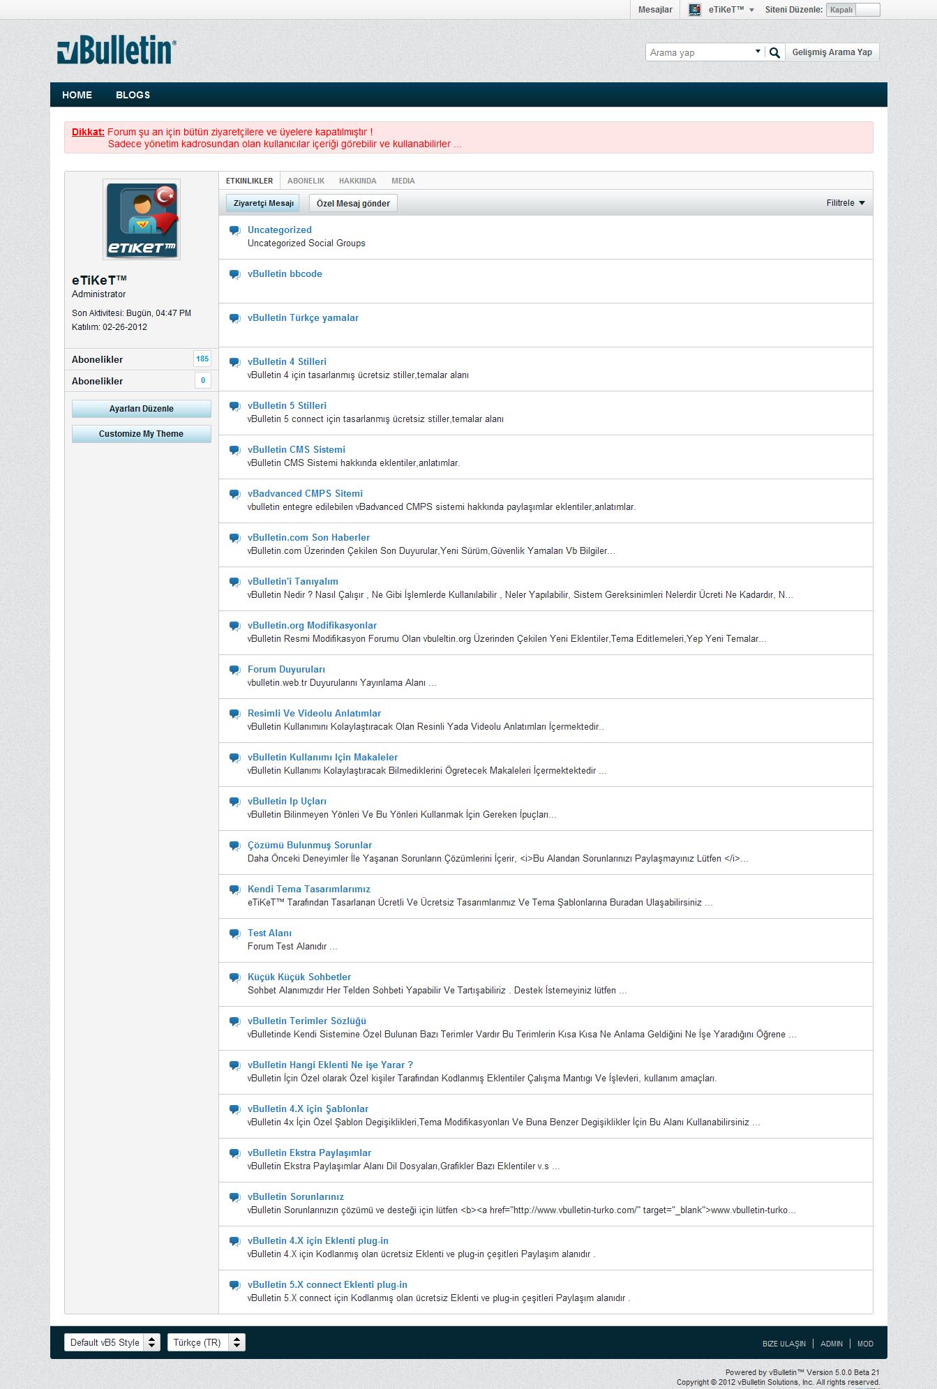Expand the search box dropdown arrow
Viewport: 937px width, 1389px height.
[758, 52]
